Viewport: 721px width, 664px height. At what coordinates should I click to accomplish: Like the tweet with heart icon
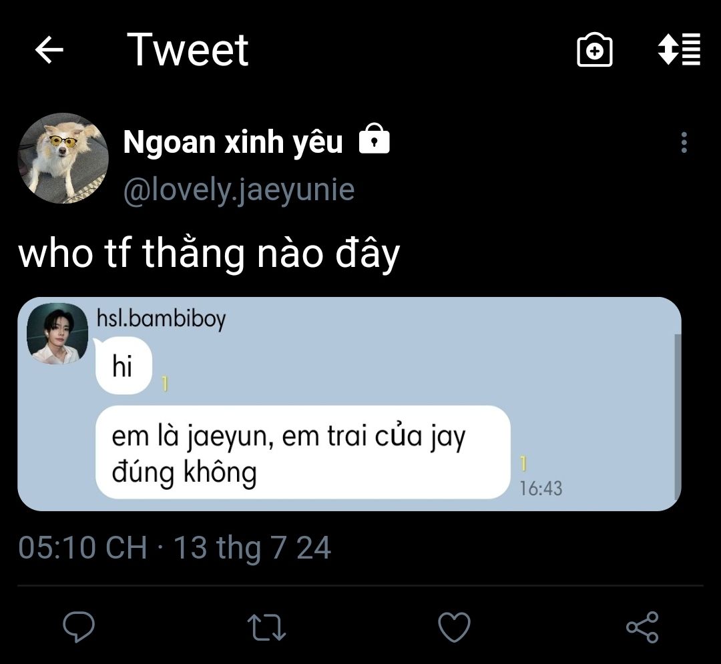[455, 627]
